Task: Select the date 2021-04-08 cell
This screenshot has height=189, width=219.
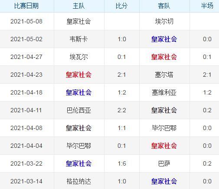Action: coord(26,128)
